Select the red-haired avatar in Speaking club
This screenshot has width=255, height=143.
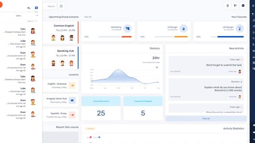[x=71, y=63]
